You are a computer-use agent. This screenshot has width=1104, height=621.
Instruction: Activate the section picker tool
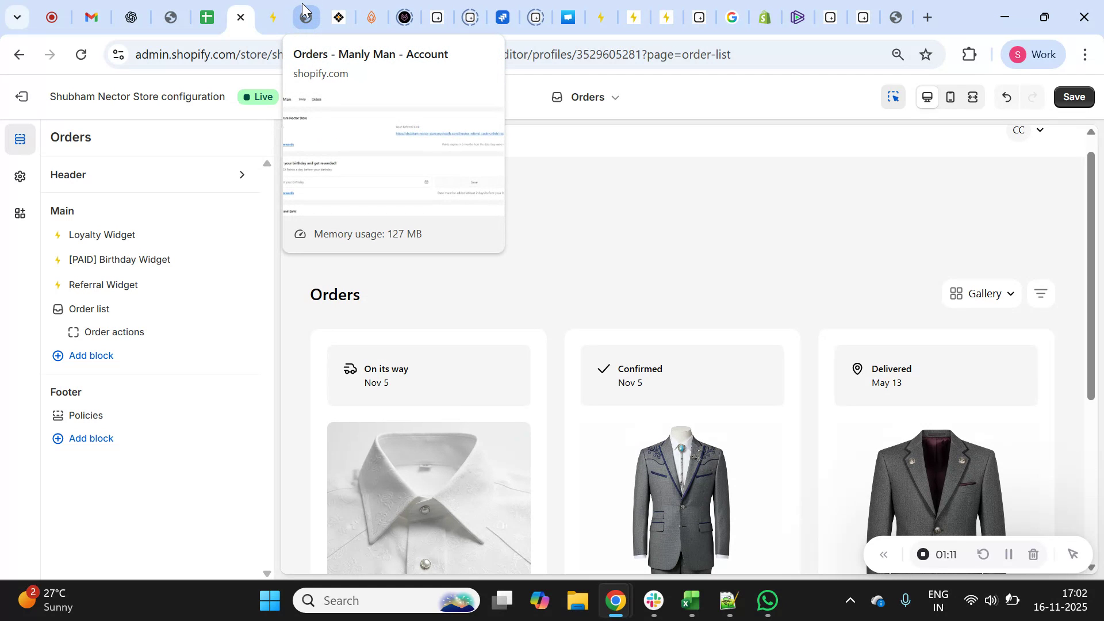[x=893, y=97]
